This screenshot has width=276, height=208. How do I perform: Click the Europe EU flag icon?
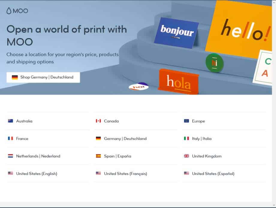186,121
